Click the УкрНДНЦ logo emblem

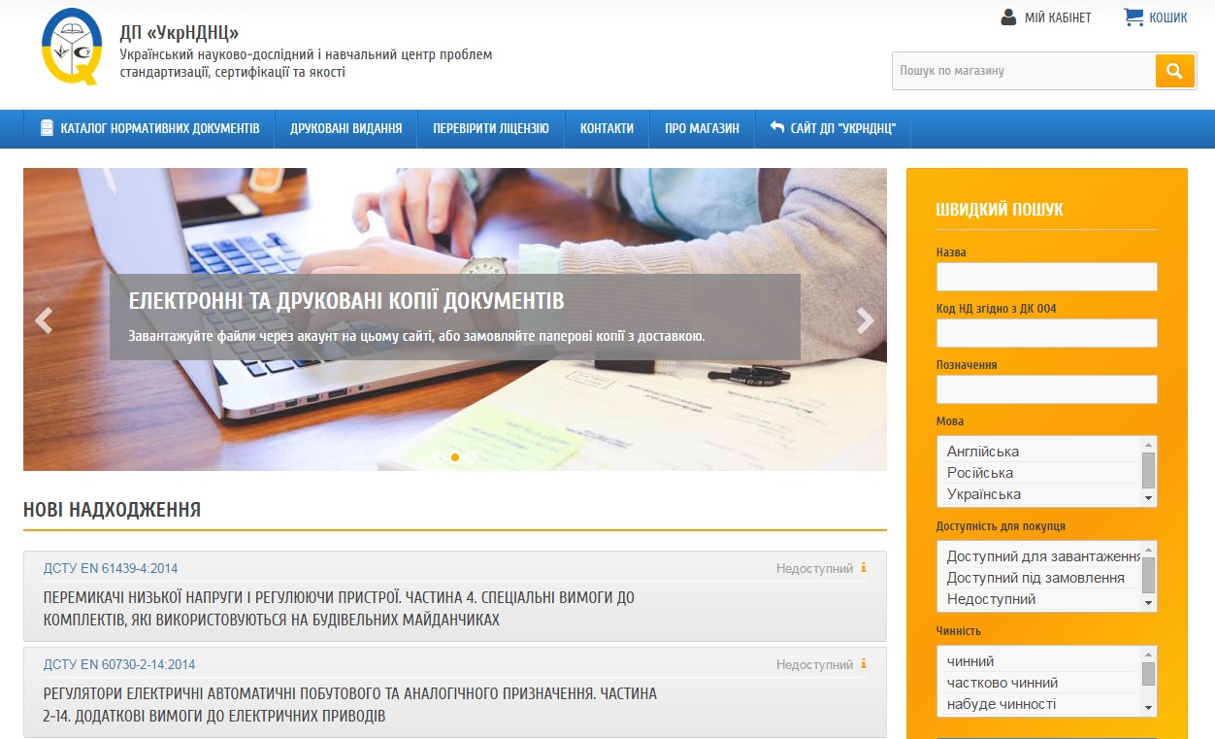72,47
